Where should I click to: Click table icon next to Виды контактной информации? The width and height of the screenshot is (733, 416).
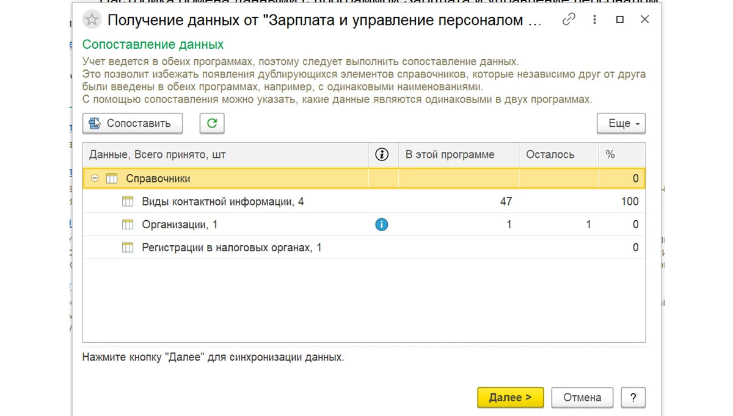tap(128, 202)
